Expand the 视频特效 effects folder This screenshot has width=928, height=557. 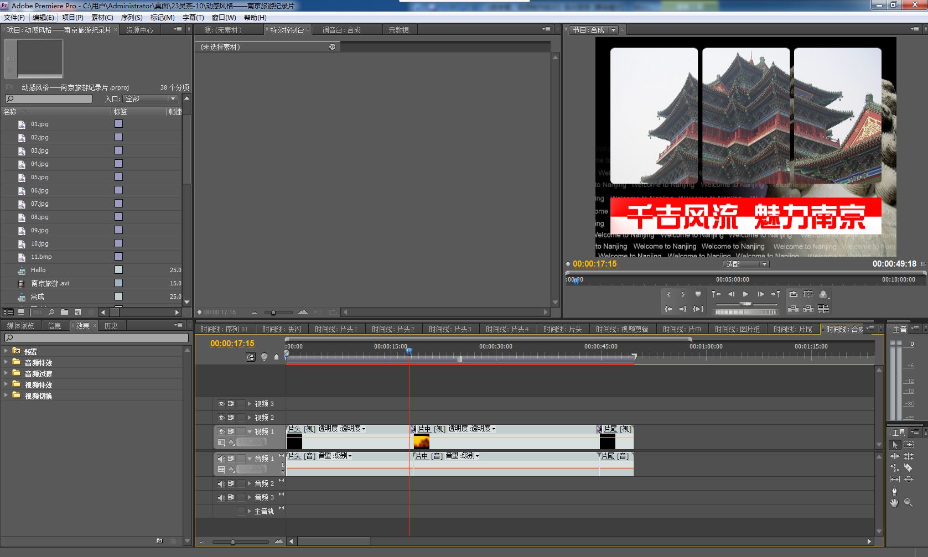click(x=6, y=384)
